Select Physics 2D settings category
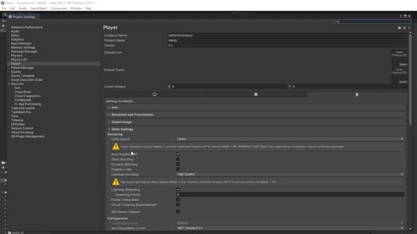This screenshot has height=234, width=417. [19, 60]
